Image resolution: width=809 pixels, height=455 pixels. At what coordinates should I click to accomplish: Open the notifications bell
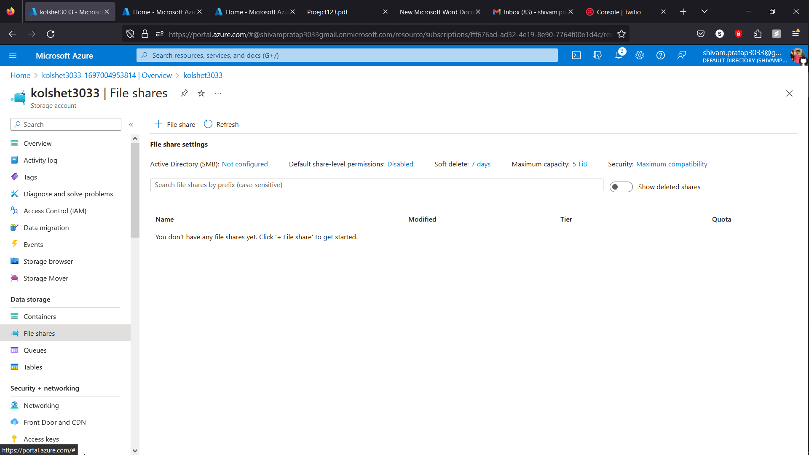pos(619,55)
